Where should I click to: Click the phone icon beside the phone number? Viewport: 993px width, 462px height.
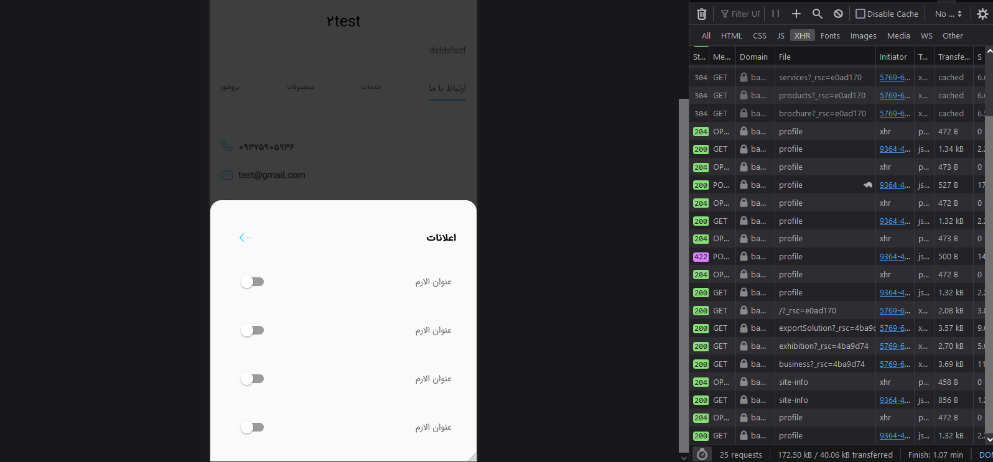tap(227, 146)
